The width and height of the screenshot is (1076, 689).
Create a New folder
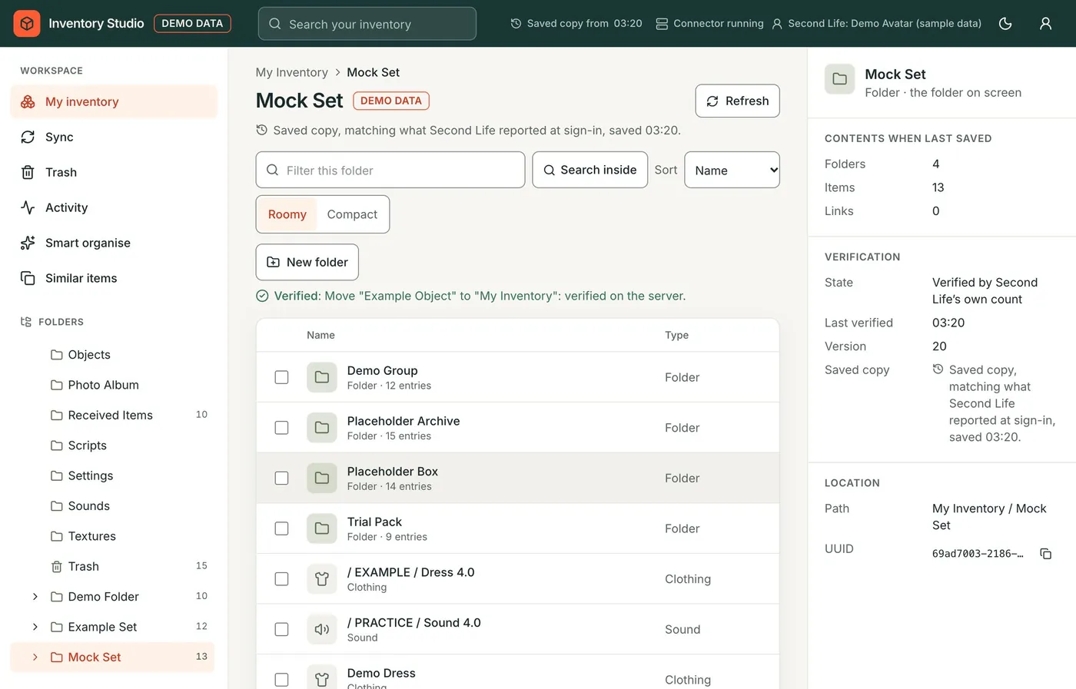(x=307, y=262)
